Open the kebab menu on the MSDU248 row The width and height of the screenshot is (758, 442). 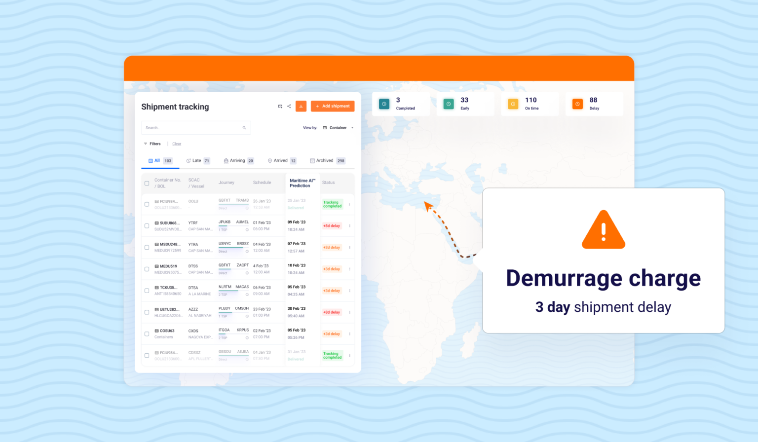tap(349, 247)
